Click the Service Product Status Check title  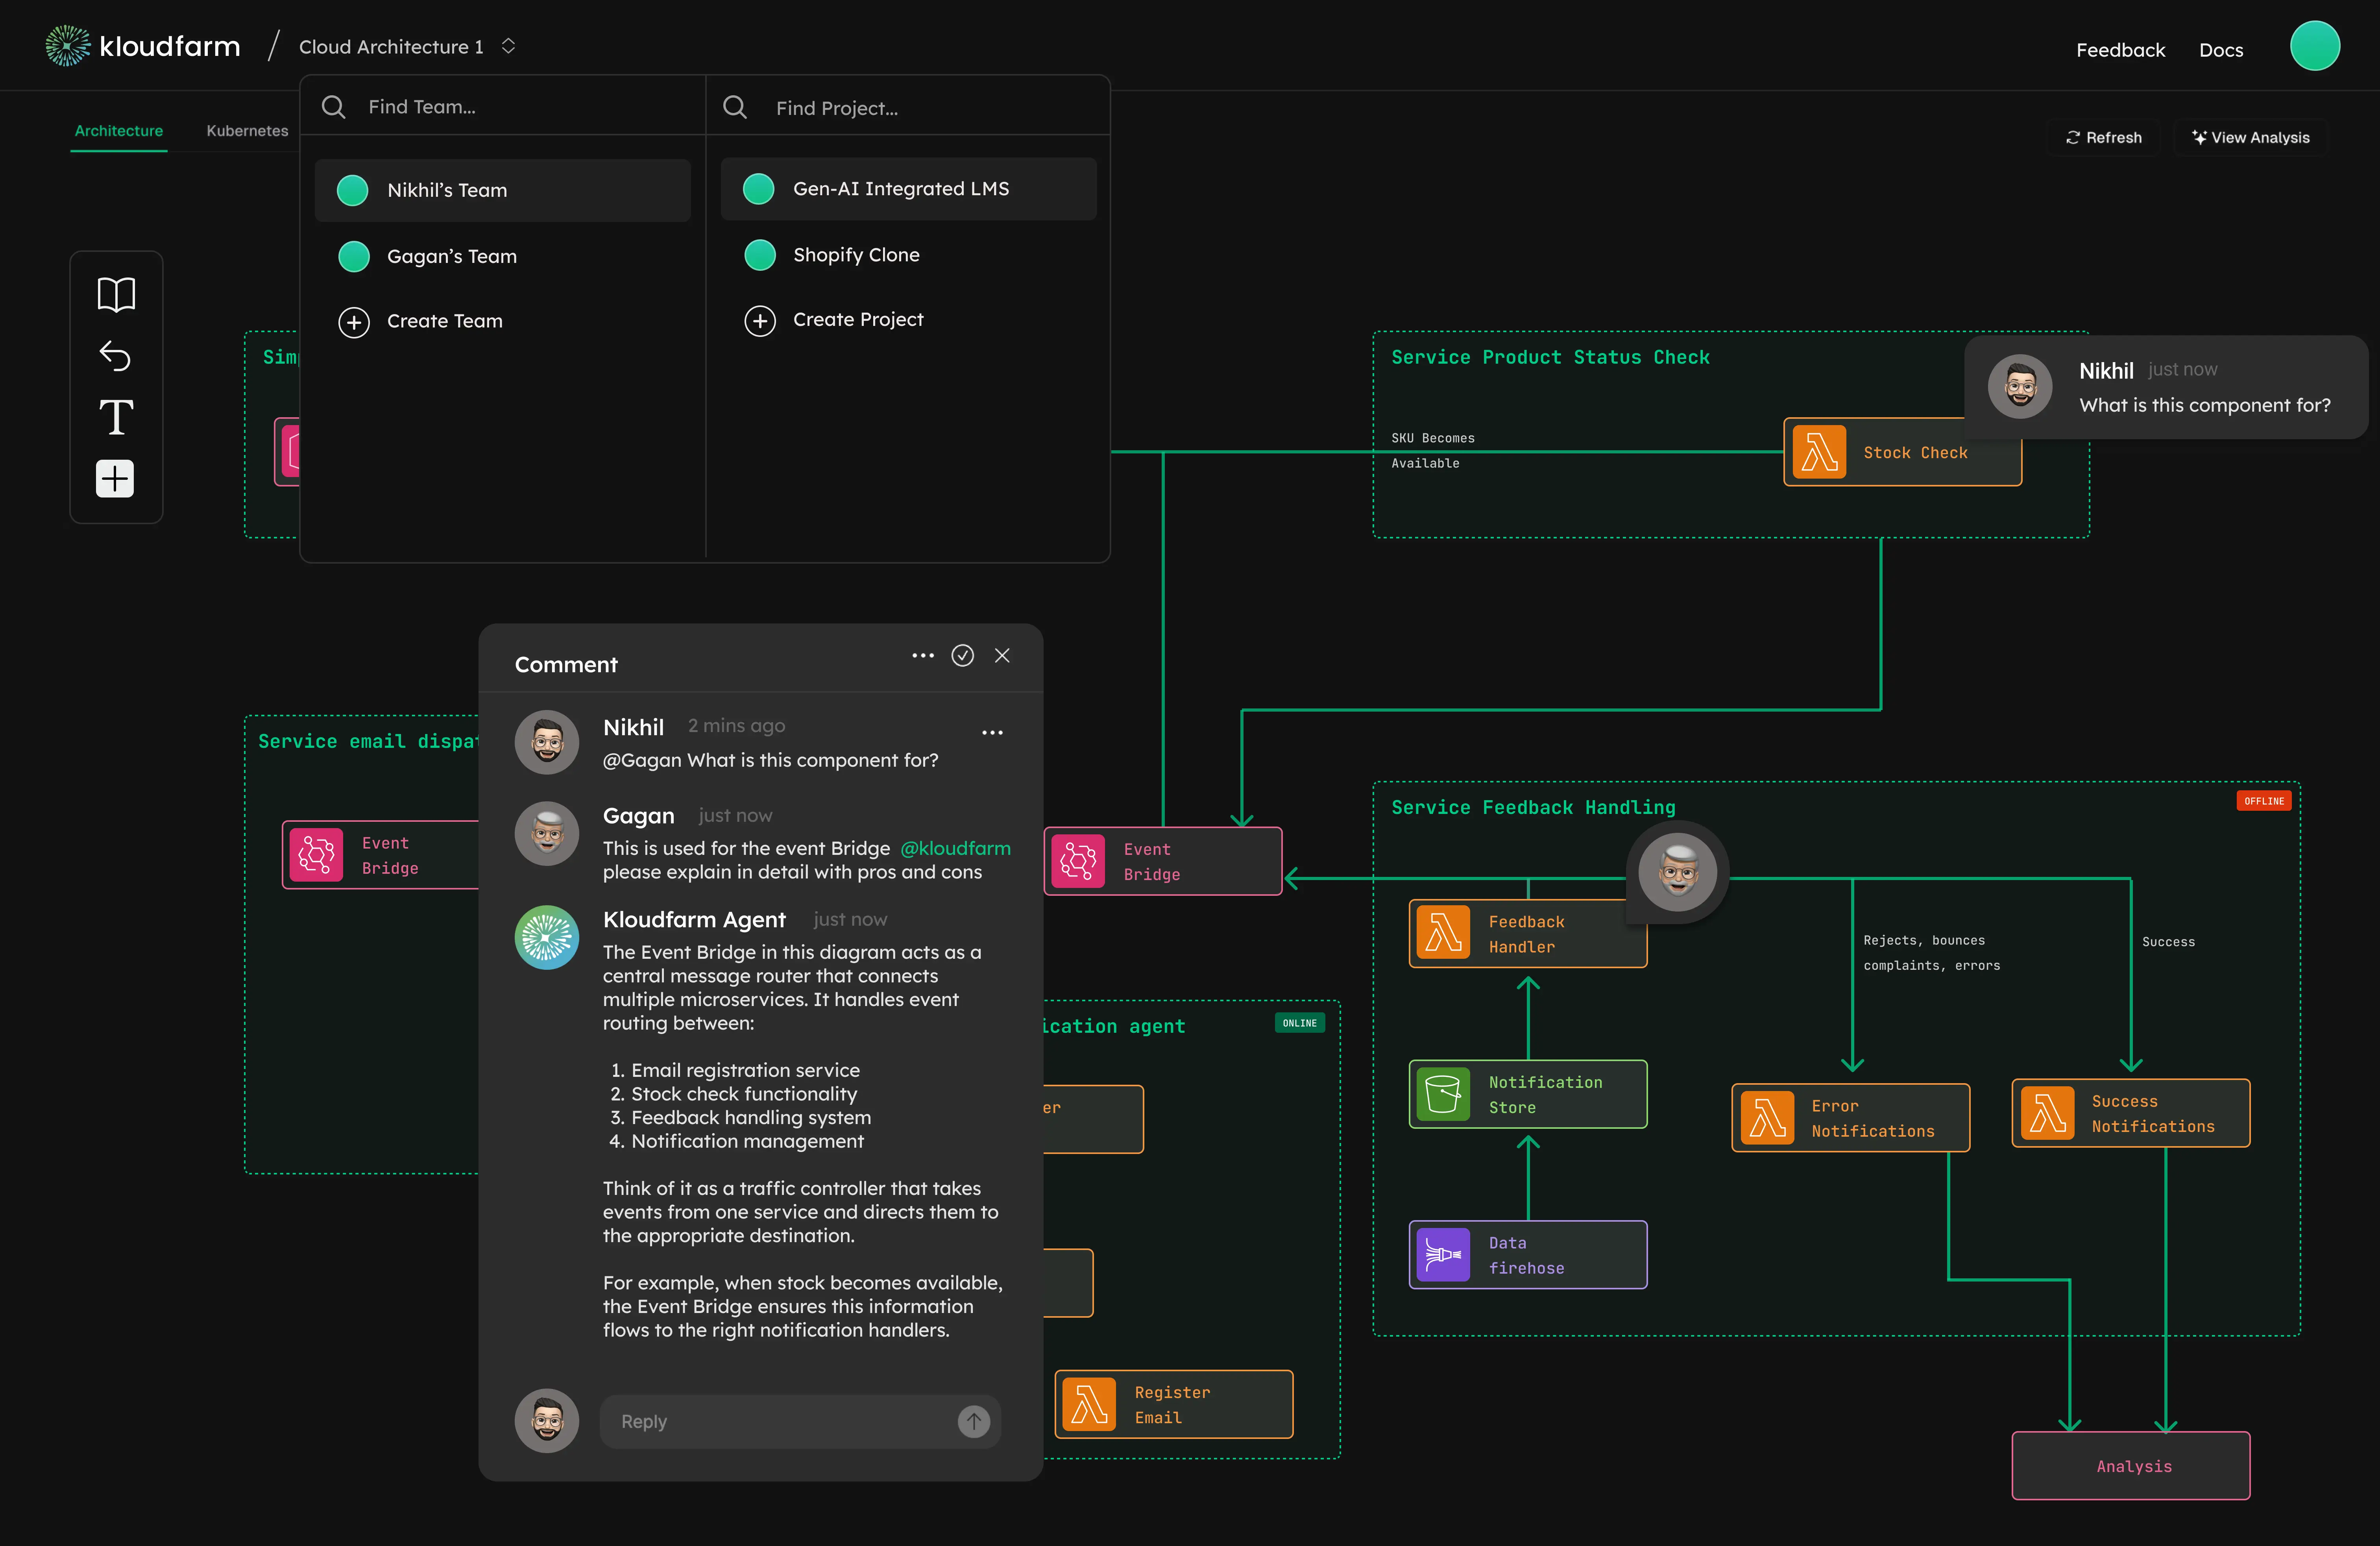(1550, 357)
